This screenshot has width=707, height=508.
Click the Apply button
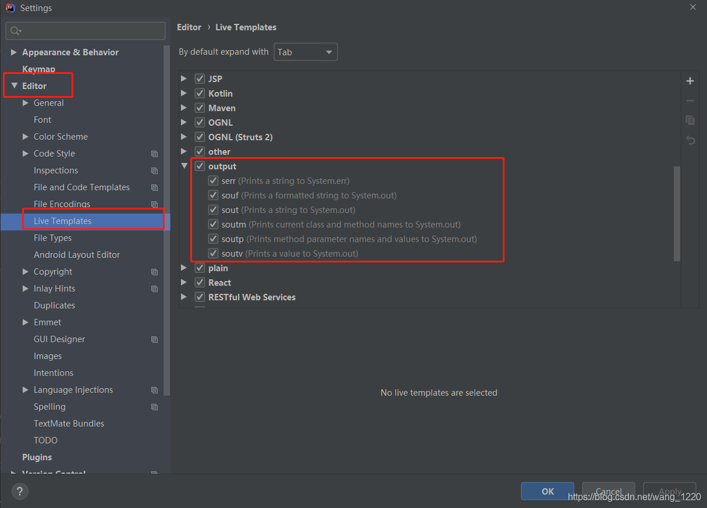pyautogui.click(x=670, y=491)
